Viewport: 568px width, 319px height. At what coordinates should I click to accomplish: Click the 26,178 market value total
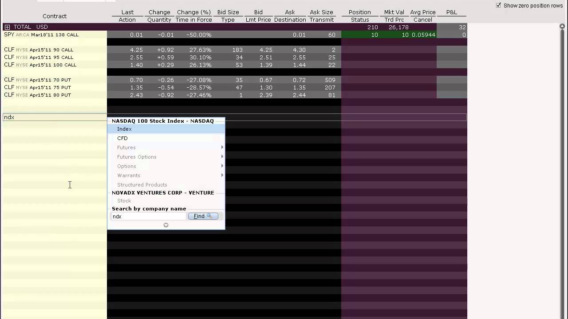click(398, 27)
